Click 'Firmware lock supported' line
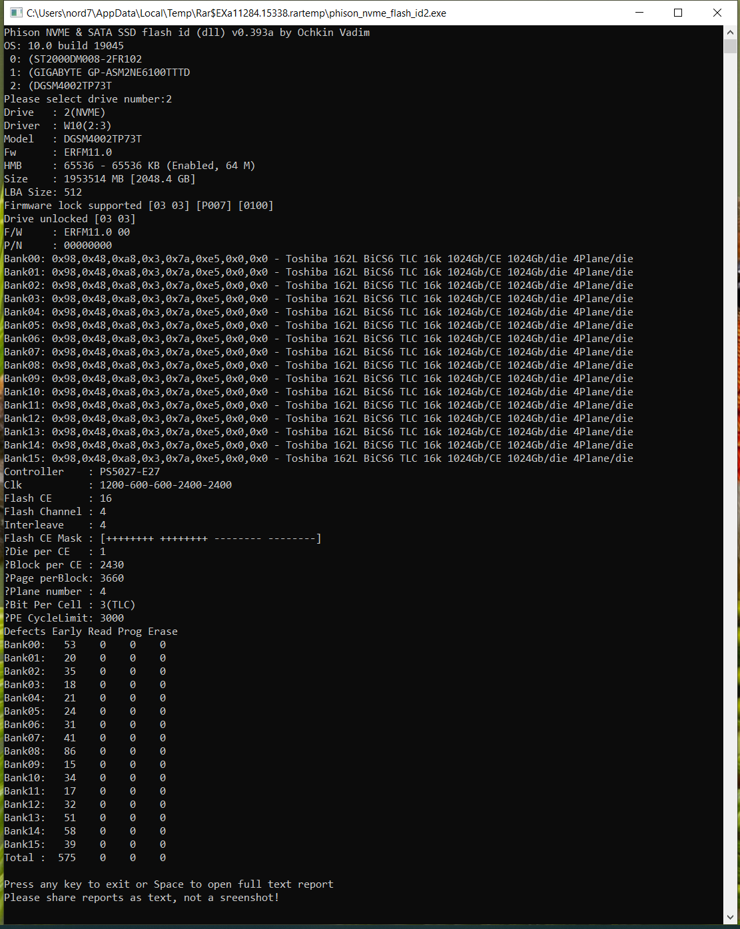This screenshot has height=929, width=740. click(139, 206)
